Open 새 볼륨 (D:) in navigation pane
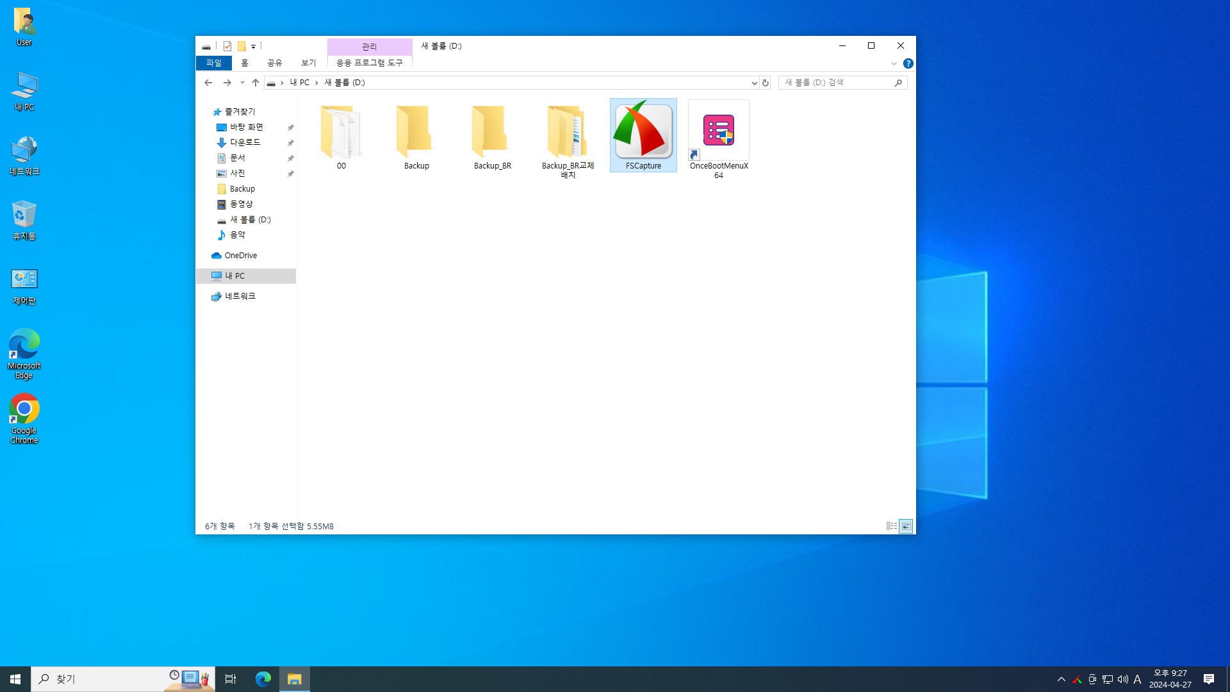 (x=250, y=219)
